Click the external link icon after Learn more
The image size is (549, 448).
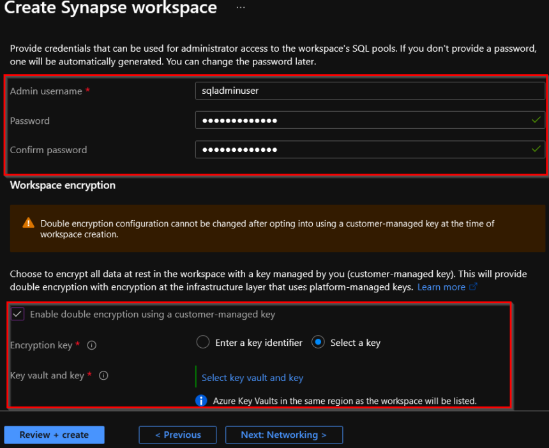472,287
